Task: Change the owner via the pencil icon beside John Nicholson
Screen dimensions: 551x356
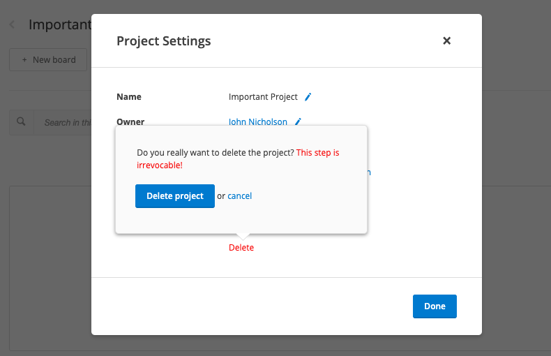Action: coord(298,121)
